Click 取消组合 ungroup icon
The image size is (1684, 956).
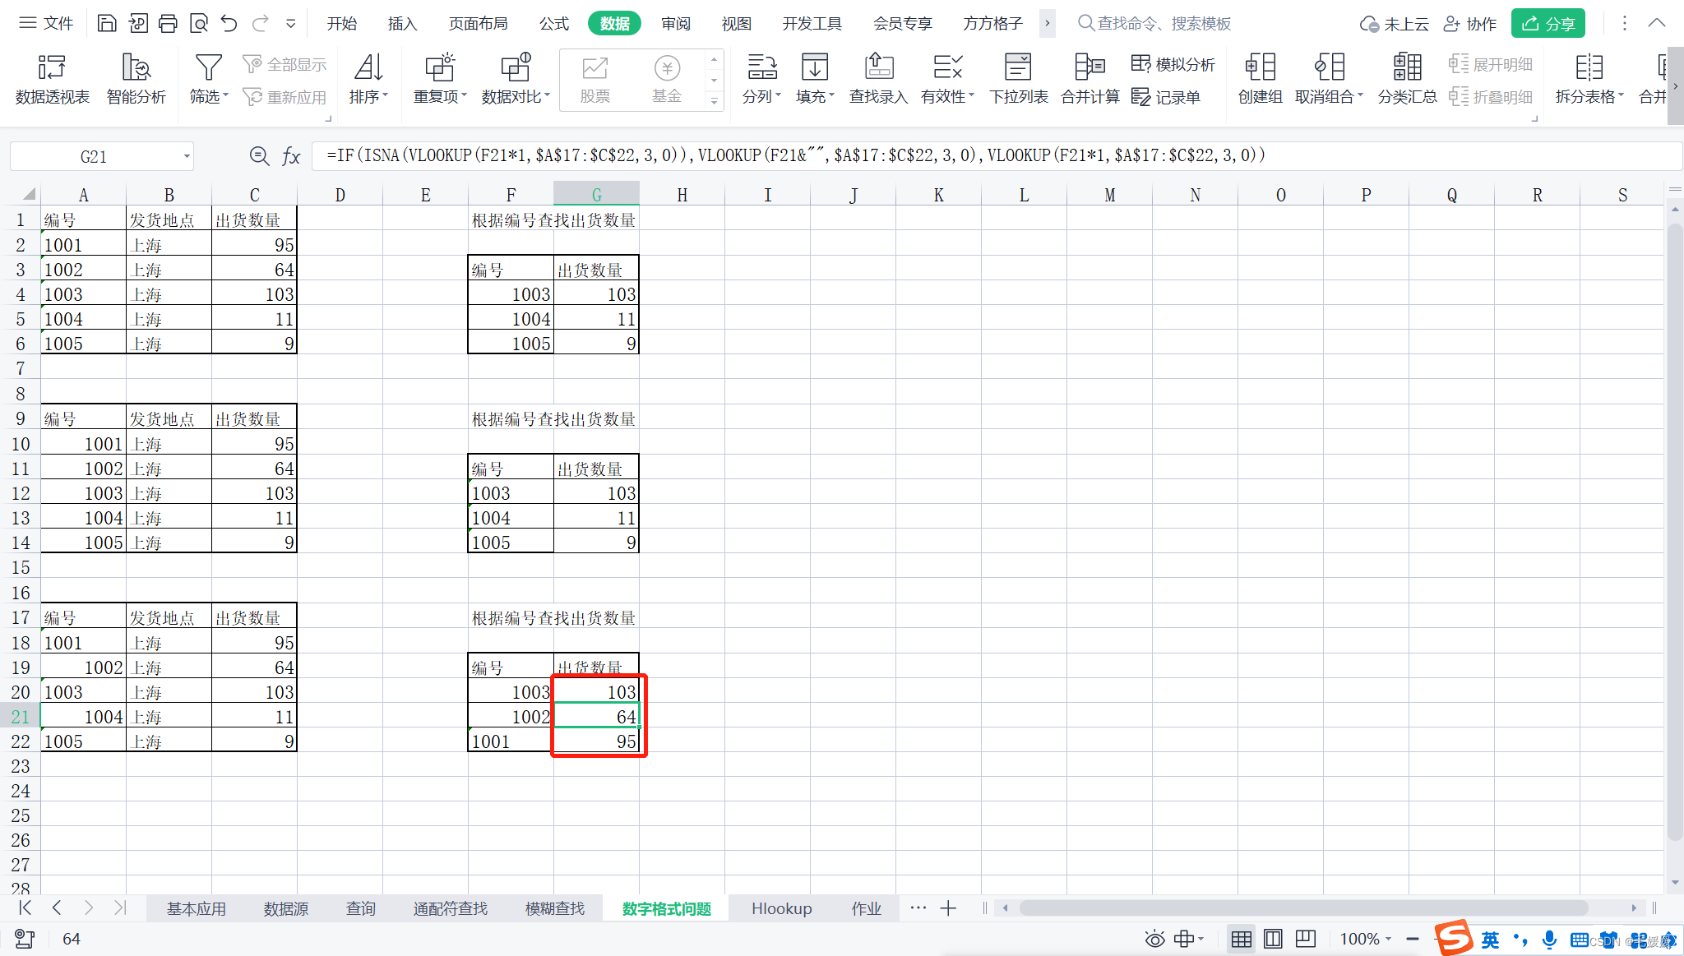[1329, 68]
